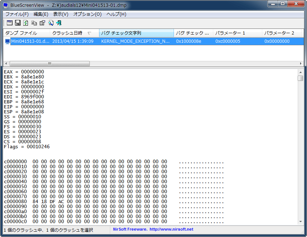Click the KERNEL_MODE_EXCEPTION_N... cell
Screen dimensions: 307x237
tap(135, 41)
